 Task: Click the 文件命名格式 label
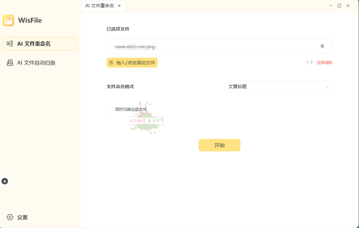(x=120, y=87)
